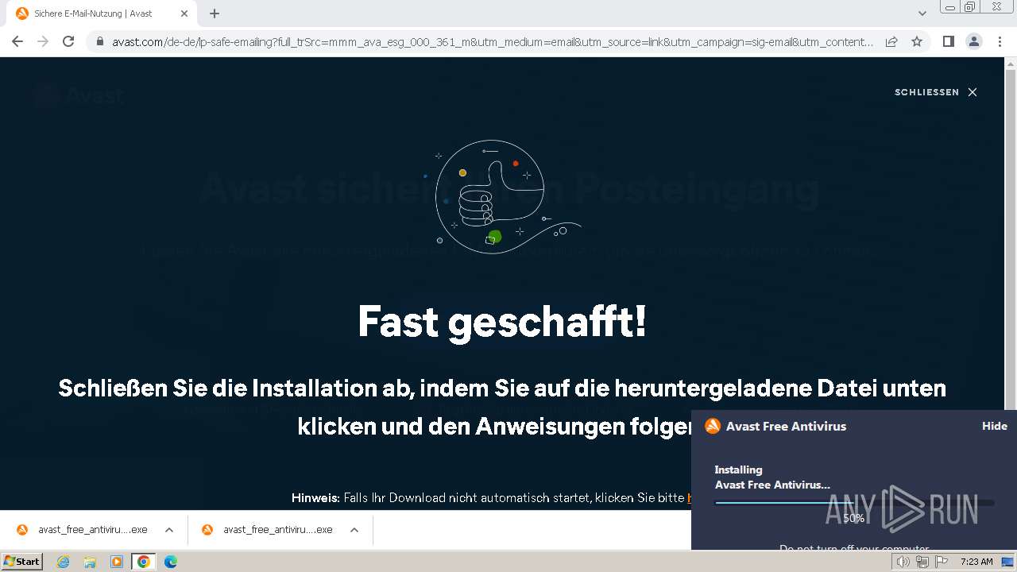Close overlay via SCHLIESSEN button

[935, 92]
